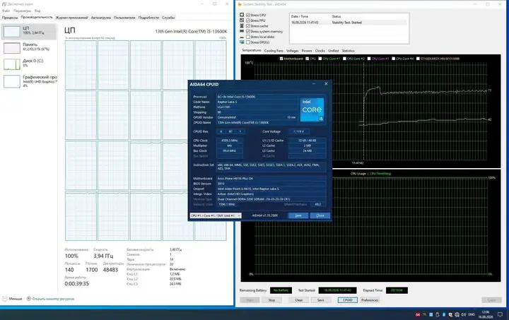This screenshot has height=320, width=509.
Task: Click the ENG language indicator
Action: [x=472, y=314]
